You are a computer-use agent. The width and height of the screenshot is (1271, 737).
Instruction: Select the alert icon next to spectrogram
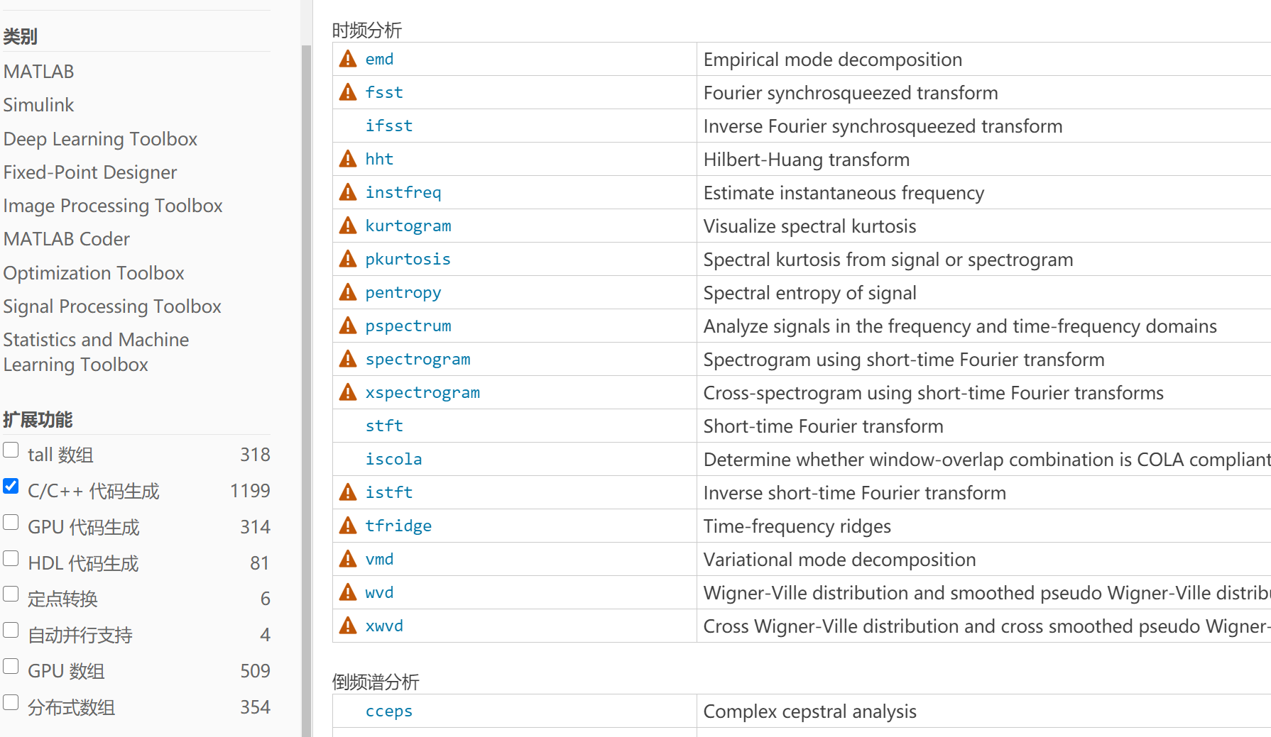coord(347,359)
